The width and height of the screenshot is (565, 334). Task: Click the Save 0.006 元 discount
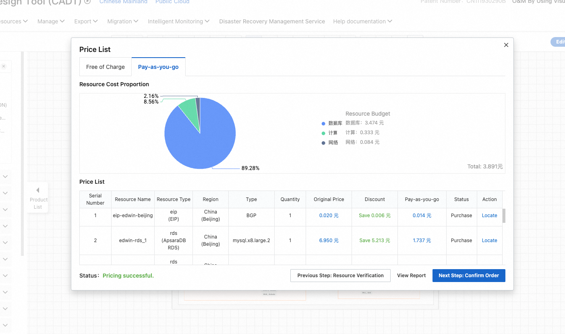tap(375, 216)
